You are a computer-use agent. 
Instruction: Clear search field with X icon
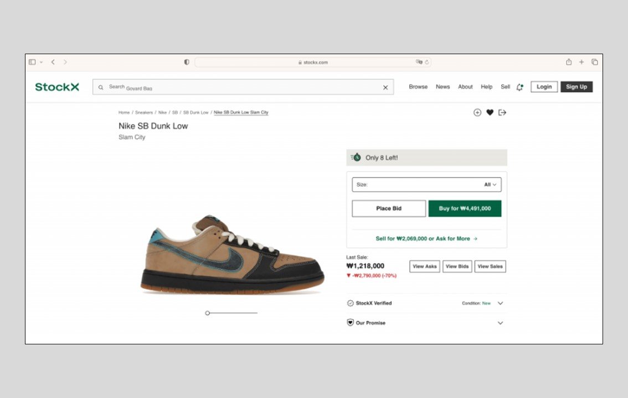coord(385,87)
